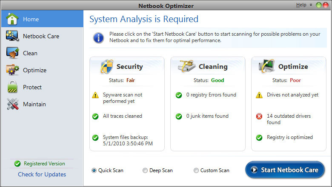Click the Clean sidebar icon
The image size is (332, 187).
(x=12, y=53)
